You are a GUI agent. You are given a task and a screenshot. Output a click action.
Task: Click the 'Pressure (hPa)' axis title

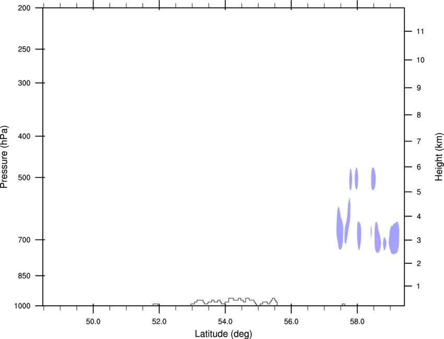(4, 157)
